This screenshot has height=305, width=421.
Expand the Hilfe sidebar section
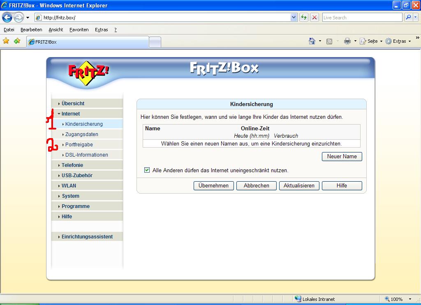pyautogui.click(x=87, y=216)
